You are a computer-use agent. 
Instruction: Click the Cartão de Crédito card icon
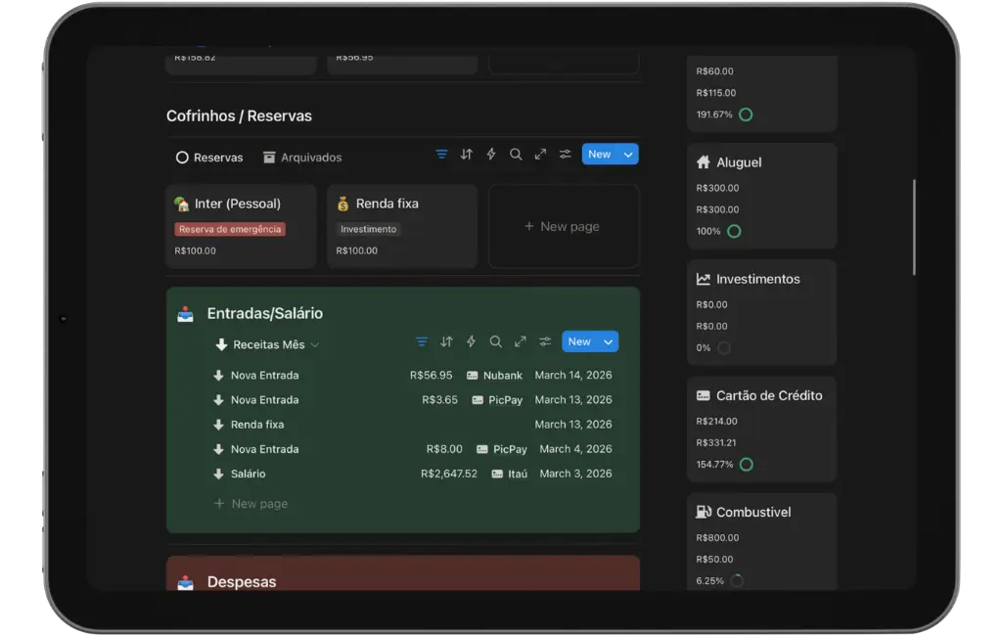click(x=703, y=395)
